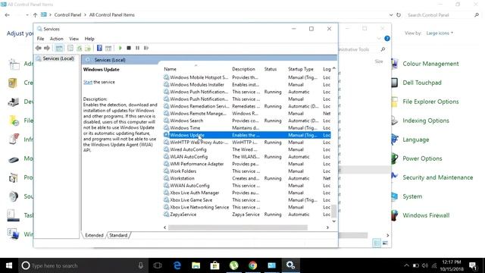Image resolution: width=485 pixels, height=273 pixels.
Task: Select Xbox Live Auth Manager service
Action: pos(247,193)
